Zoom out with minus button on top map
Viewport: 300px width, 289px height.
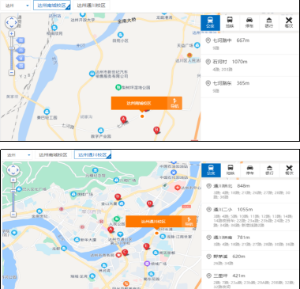pos(12,72)
